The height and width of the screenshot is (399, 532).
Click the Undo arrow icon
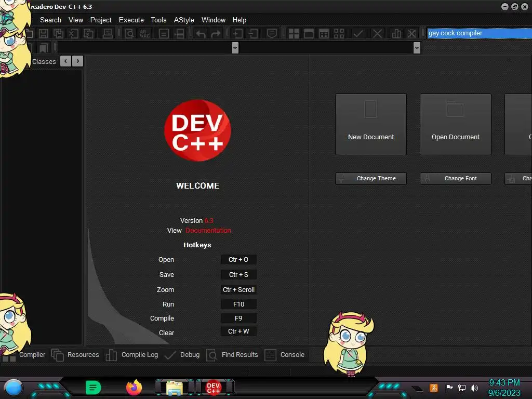pyautogui.click(x=201, y=34)
